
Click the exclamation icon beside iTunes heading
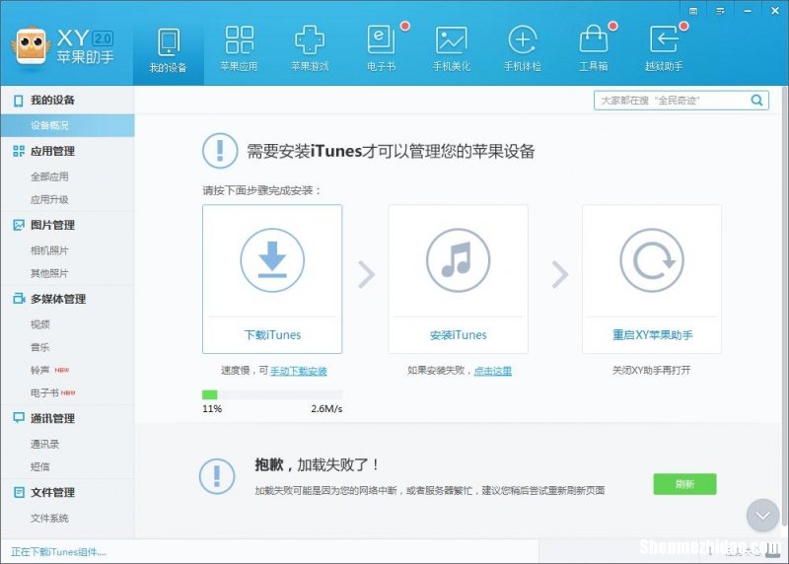[x=220, y=151]
